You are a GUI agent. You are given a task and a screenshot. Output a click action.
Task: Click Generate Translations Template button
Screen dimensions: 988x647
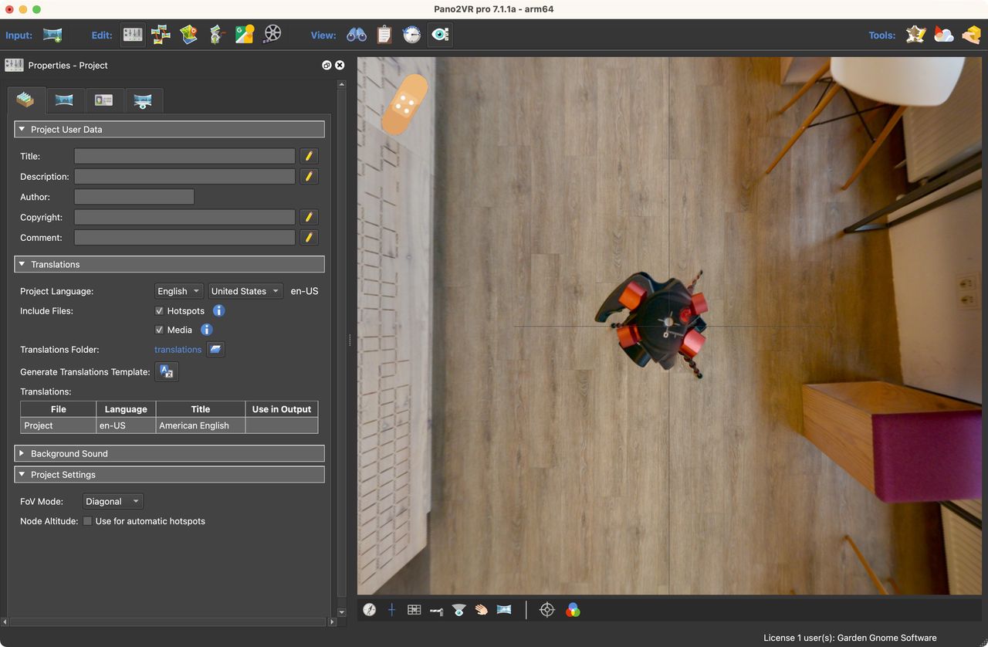(x=167, y=372)
